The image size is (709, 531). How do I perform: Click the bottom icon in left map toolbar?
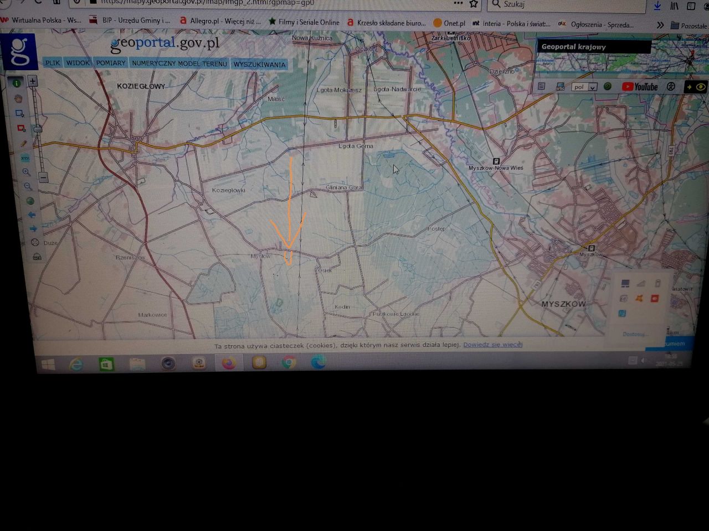(x=37, y=257)
